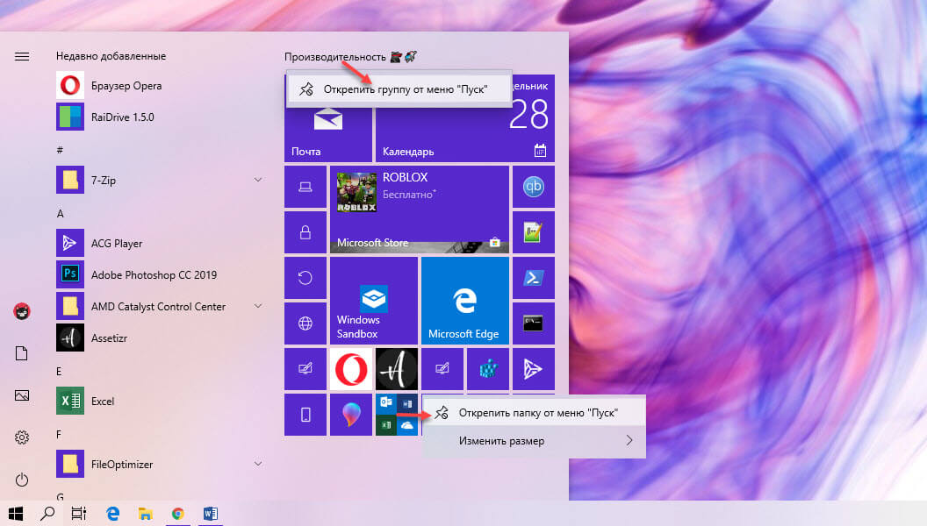This screenshot has height=526, width=927.
Task: Open the ACG Player triangle tile
Action: (533, 369)
